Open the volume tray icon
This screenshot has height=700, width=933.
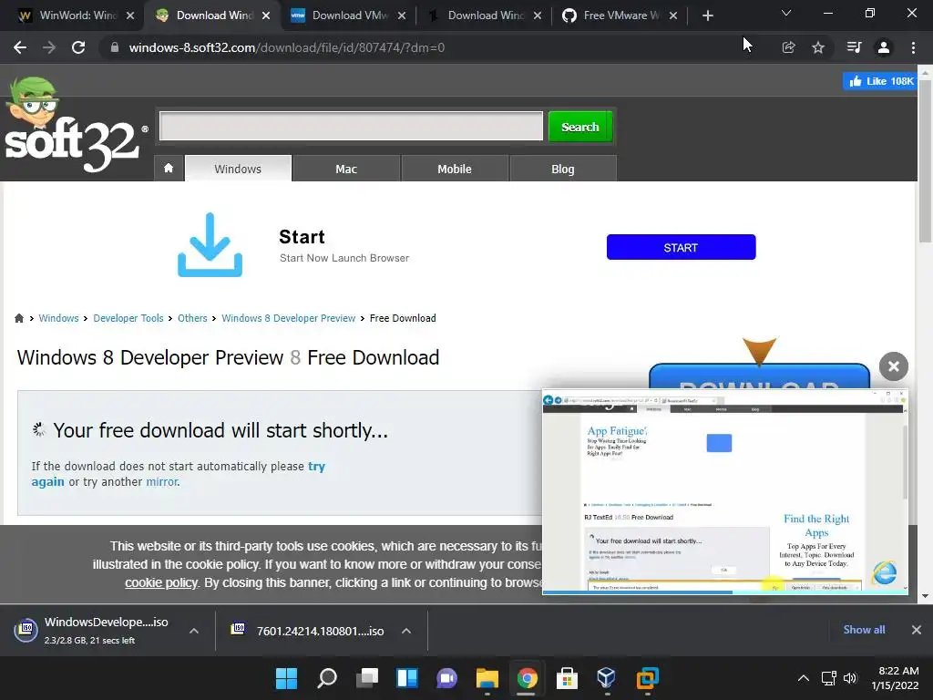click(850, 678)
